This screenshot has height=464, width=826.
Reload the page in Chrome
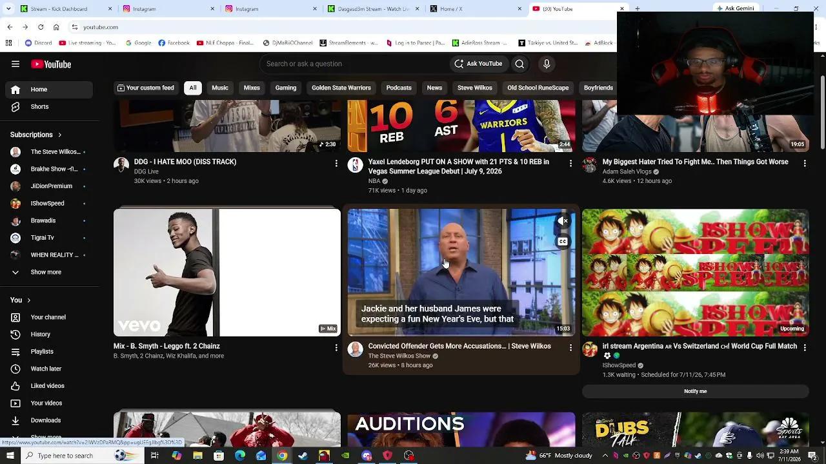(41, 27)
